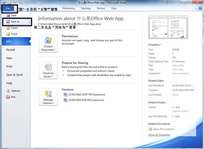Choose Save As in the File menu
Viewport: 204px width, 149px height.
[x=16, y=22]
